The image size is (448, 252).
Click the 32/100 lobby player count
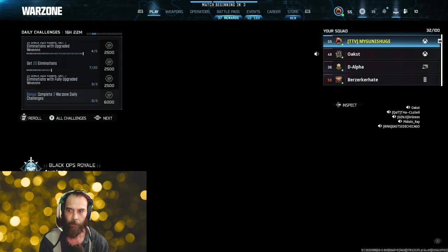[x=433, y=30]
